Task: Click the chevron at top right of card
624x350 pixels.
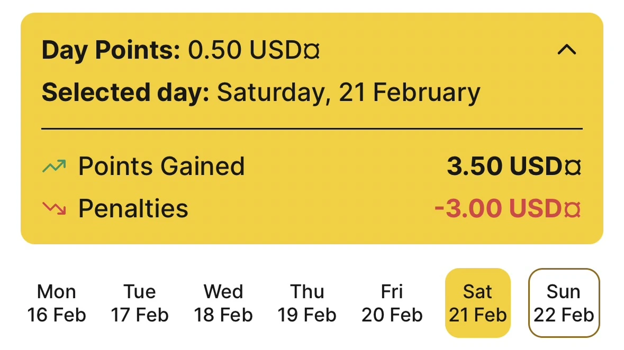Action: (567, 50)
